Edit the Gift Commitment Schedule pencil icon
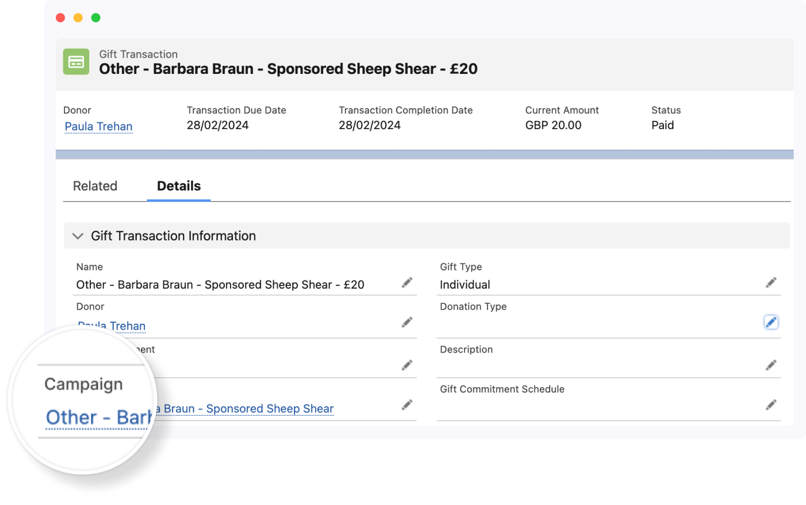The width and height of the screenshot is (806, 505). click(771, 405)
